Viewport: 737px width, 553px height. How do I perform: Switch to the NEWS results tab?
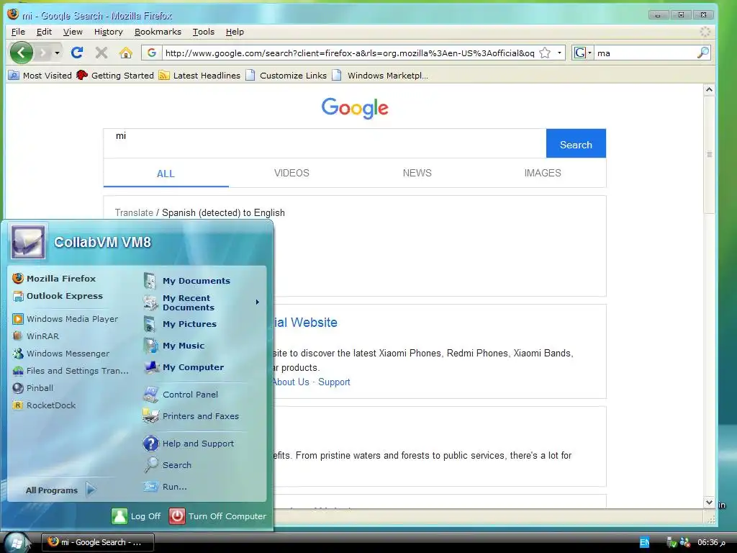coord(417,173)
